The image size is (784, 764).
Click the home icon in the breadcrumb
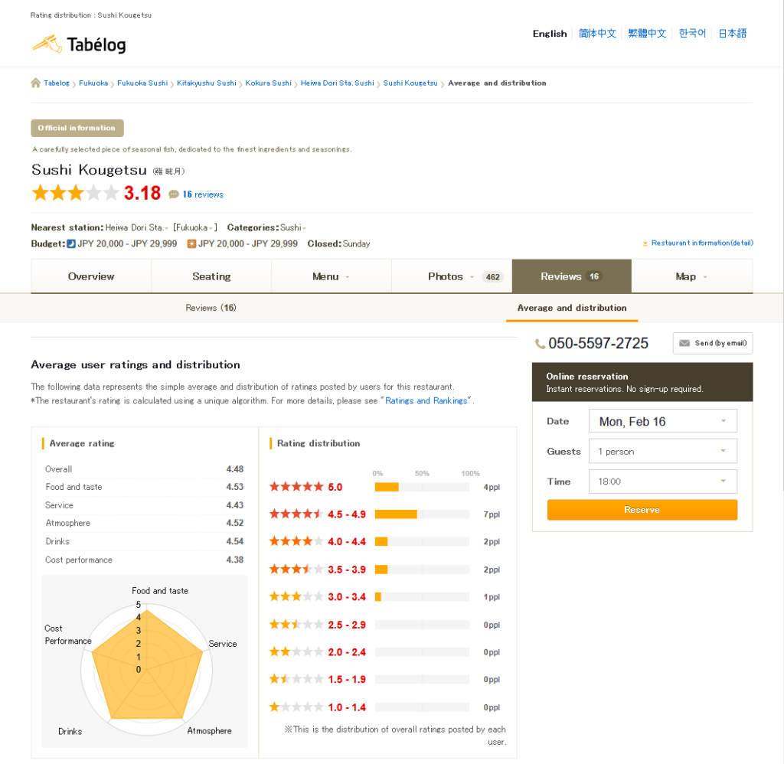pyautogui.click(x=35, y=83)
